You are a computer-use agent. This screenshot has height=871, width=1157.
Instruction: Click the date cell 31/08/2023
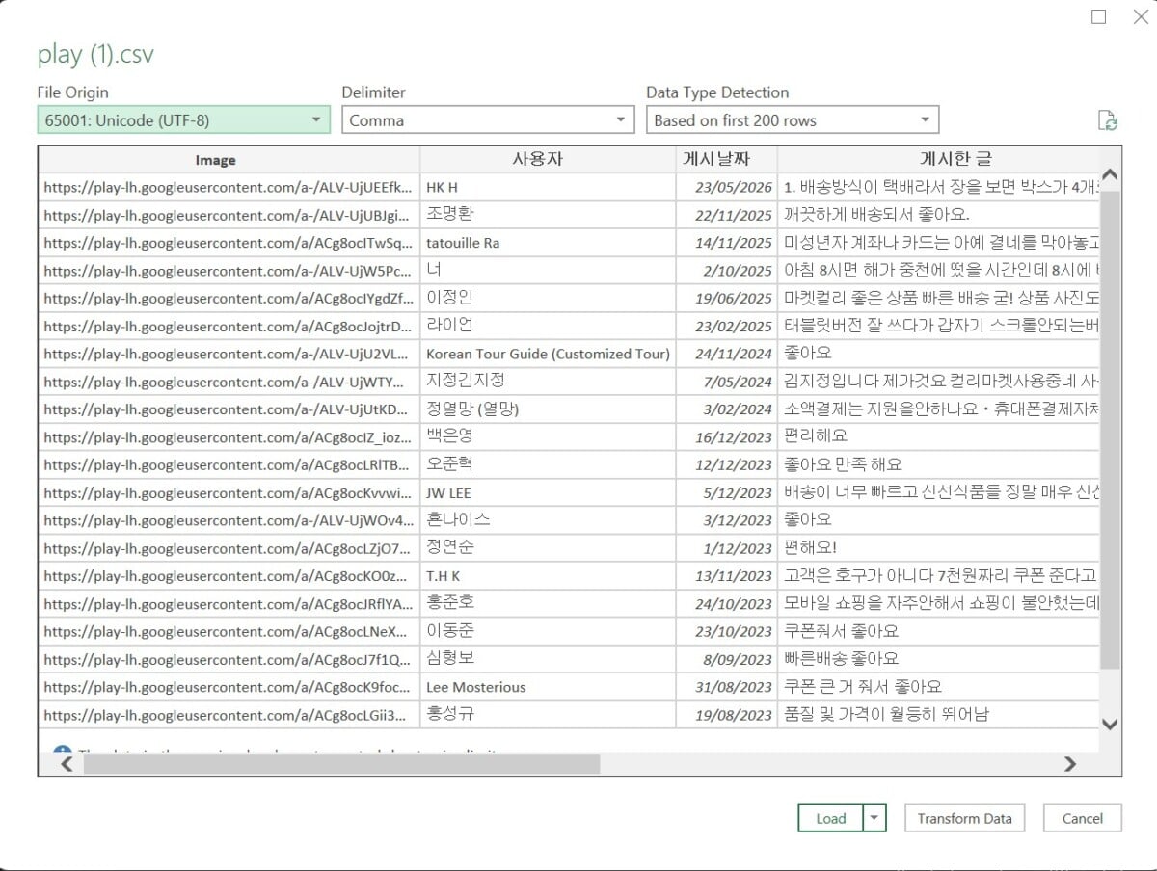click(727, 688)
